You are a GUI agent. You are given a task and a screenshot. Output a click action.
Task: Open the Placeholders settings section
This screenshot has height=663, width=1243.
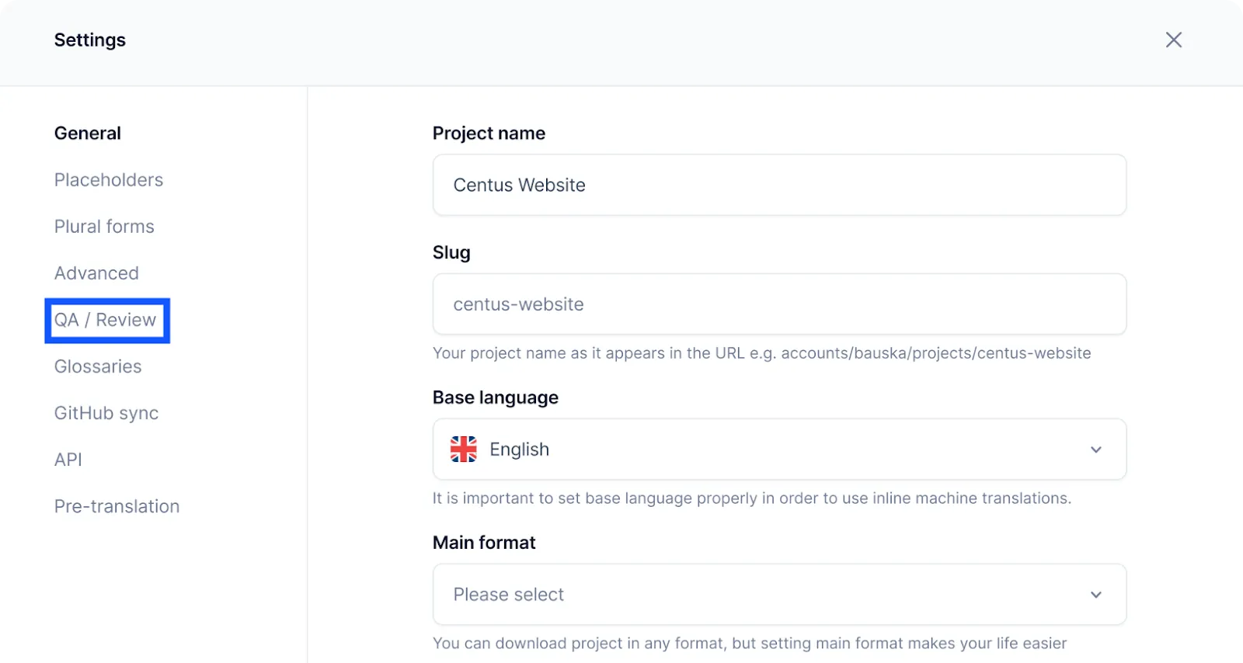(x=108, y=179)
